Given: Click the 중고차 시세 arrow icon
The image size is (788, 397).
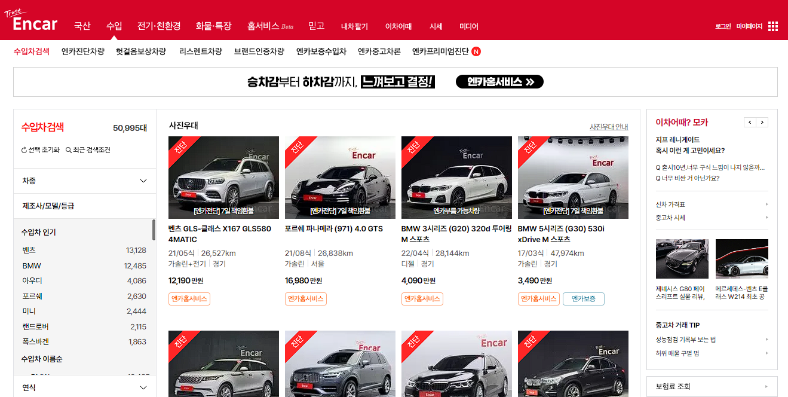Looking at the screenshot, I should click(x=766, y=218).
